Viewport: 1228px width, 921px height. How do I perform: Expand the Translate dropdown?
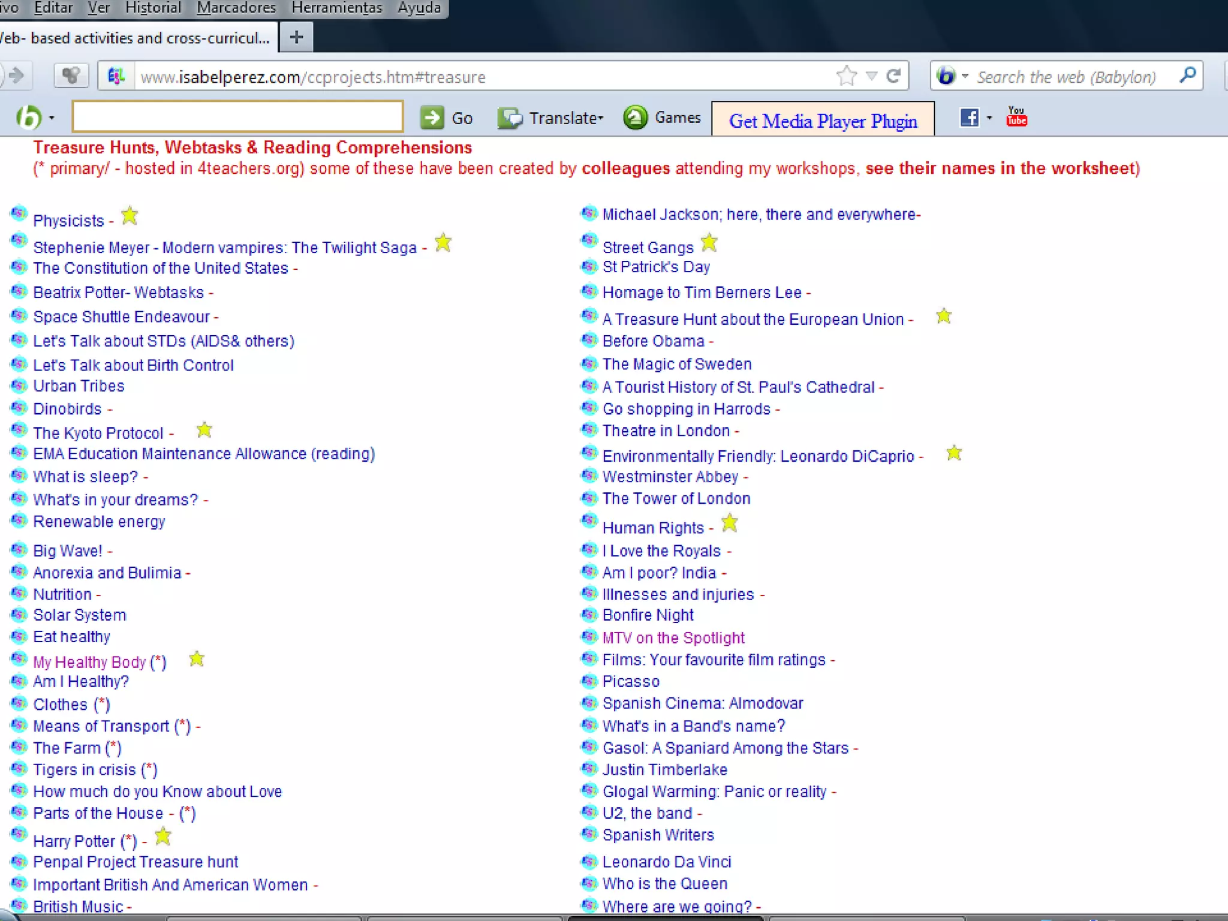tap(600, 118)
